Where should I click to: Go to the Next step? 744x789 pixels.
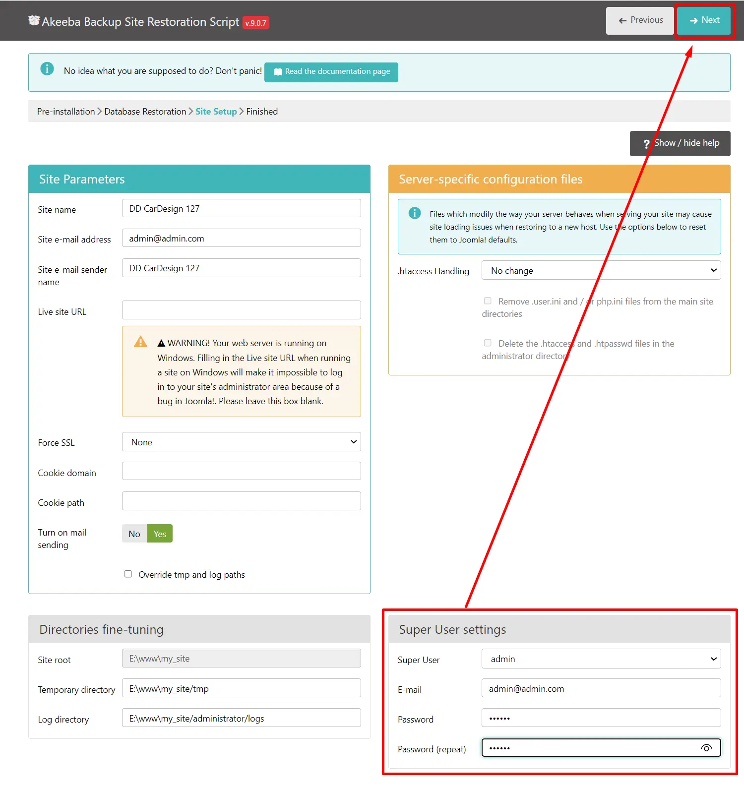pyautogui.click(x=704, y=20)
